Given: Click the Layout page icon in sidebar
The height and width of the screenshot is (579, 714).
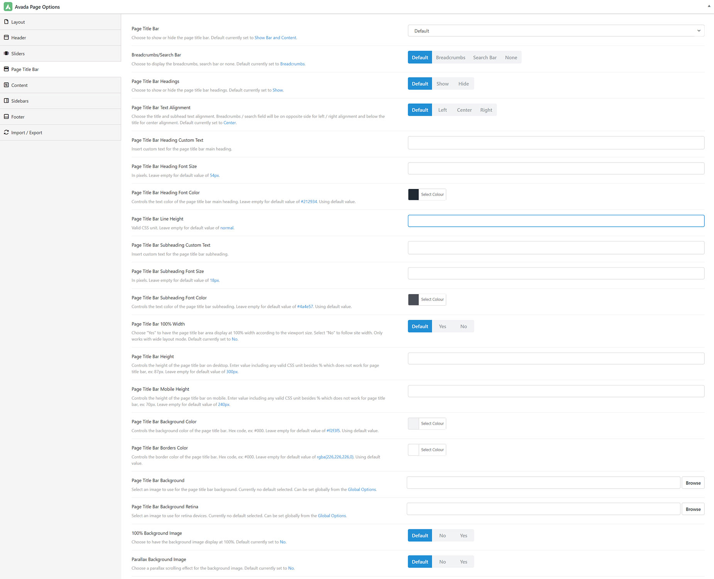Looking at the screenshot, I should [x=6, y=22].
